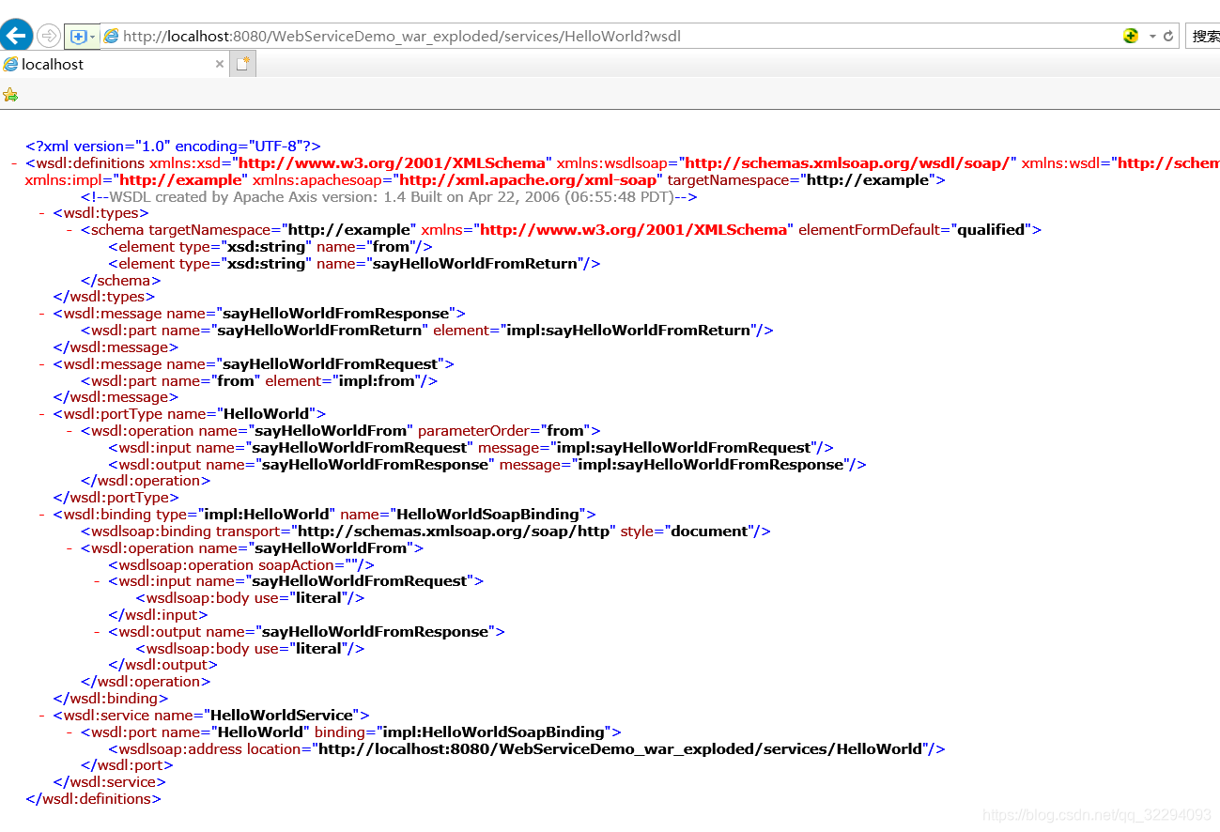1220x832 pixels.
Task: Click the xmlns:impl="http://example" attribute
Action: [x=136, y=180]
